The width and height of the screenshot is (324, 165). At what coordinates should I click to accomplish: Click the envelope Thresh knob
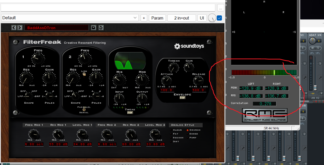173,67
